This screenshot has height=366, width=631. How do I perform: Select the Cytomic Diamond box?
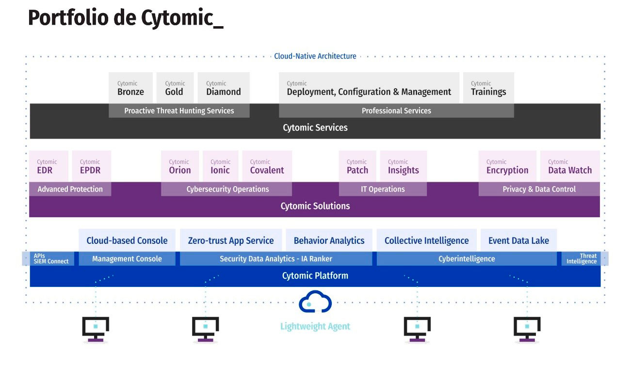(x=224, y=88)
